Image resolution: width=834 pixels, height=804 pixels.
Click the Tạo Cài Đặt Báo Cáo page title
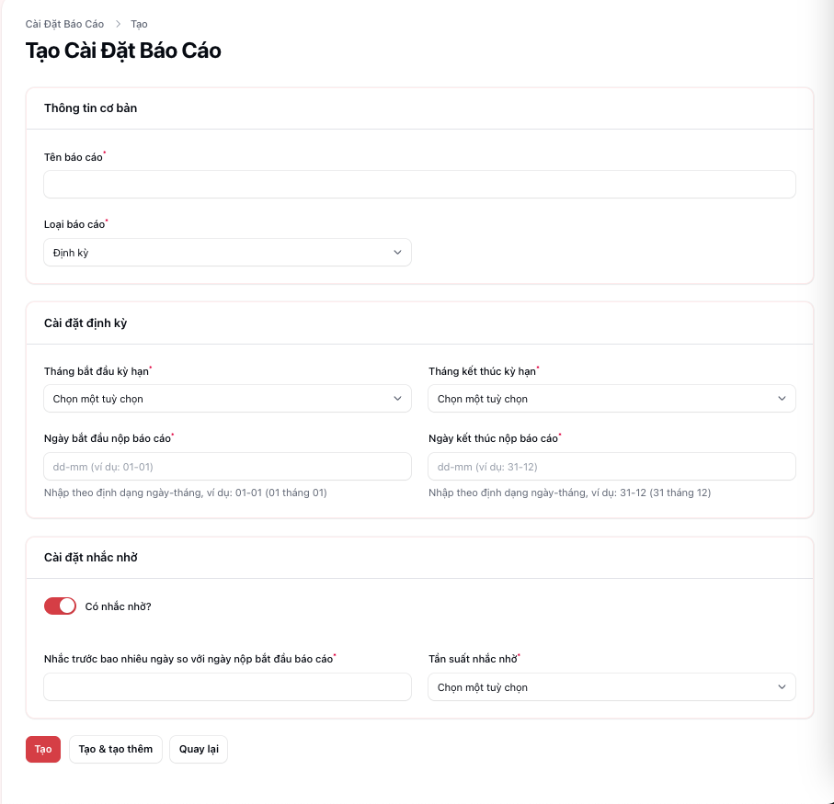tap(123, 51)
